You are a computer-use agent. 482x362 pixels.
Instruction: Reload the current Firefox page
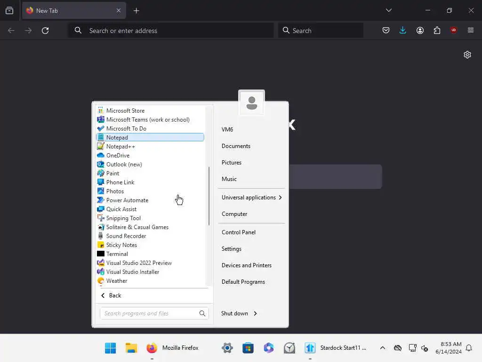[45, 31]
